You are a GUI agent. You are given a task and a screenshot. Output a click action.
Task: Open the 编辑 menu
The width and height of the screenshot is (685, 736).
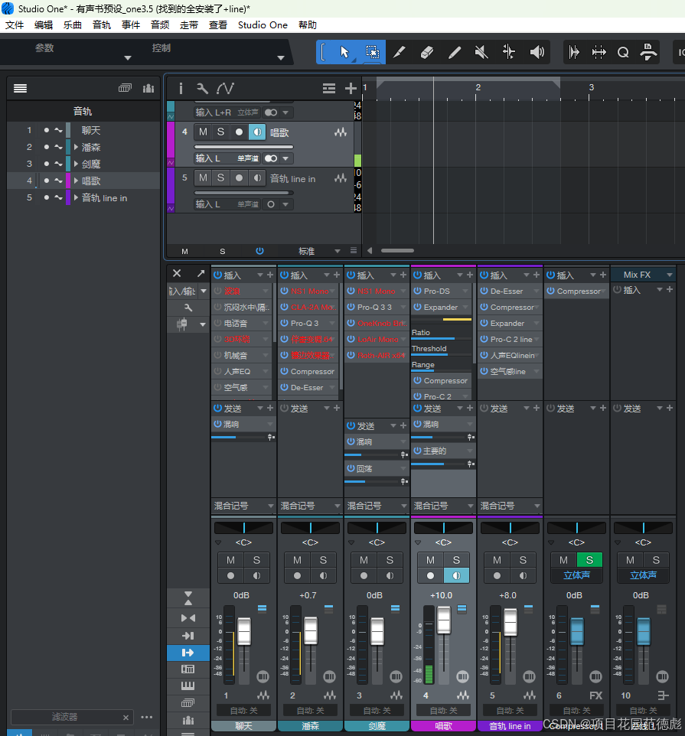click(x=44, y=25)
